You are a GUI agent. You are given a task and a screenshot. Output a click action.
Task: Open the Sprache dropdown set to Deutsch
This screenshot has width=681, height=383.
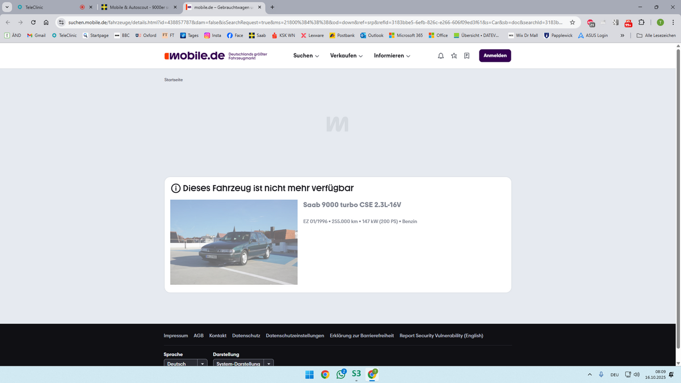click(186, 364)
